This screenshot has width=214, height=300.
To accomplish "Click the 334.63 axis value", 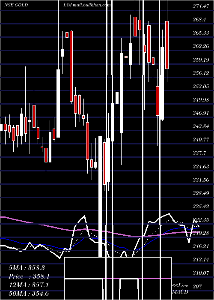I will click(x=201, y=166).
